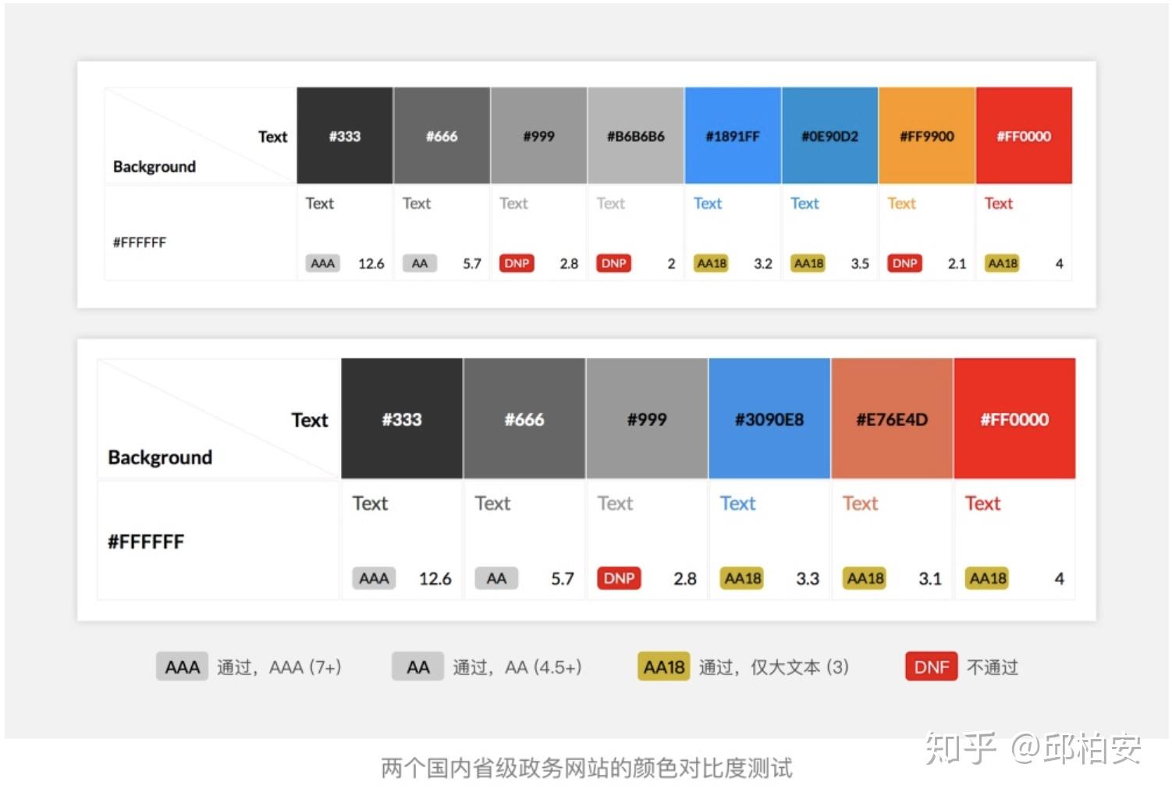This screenshot has width=1172, height=796.
Task: Select the #3090E8 blue color swatch
Action: pos(769,419)
